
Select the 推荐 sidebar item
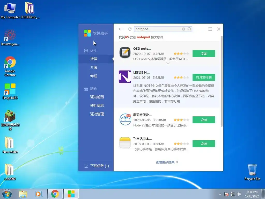pyautogui.click(x=96, y=59)
